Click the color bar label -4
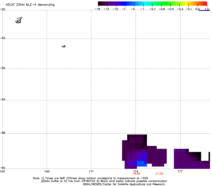The image size is (212, 186). (133, 9)
